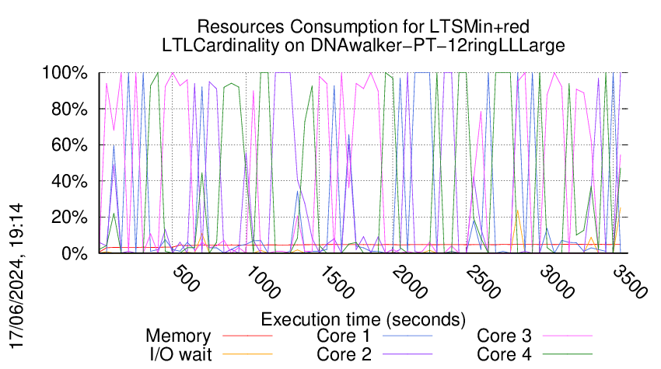Click the 'Memory' legend label

(178, 336)
